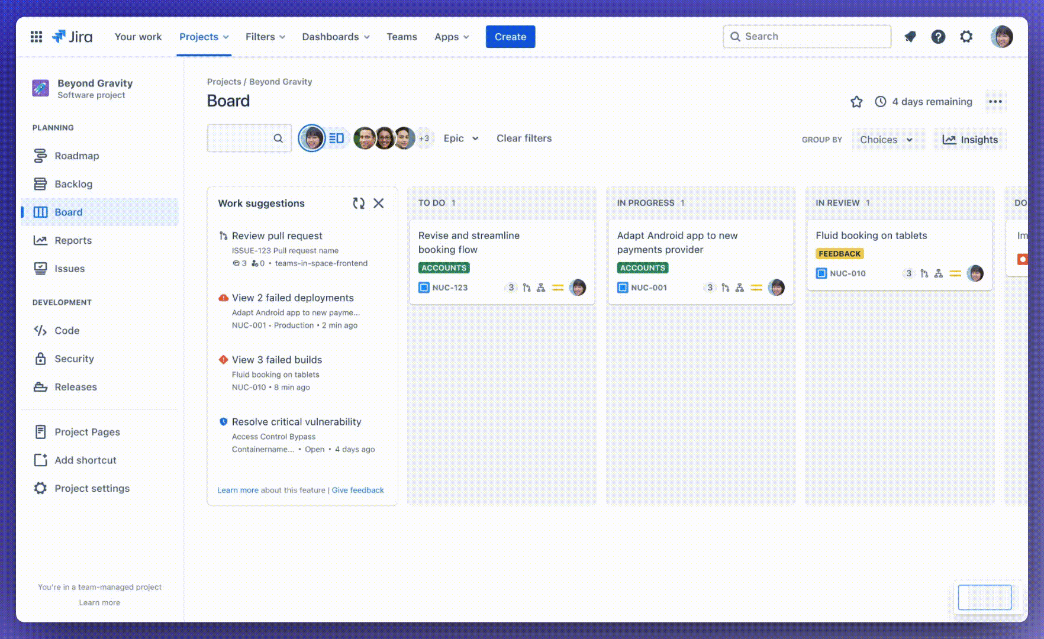Refresh the Work suggestions panel
The width and height of the screenshot is (1044, 639).
click(x=359, y=203)
